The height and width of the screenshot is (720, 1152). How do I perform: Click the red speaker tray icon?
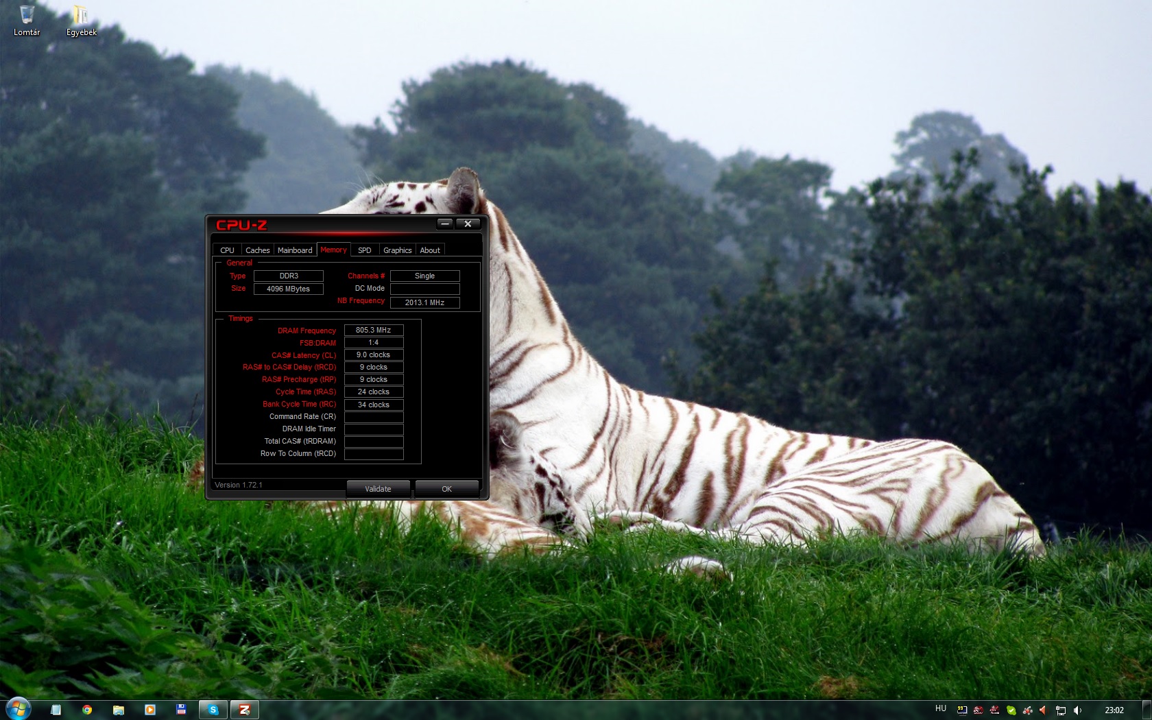(x=1044, y=710)
